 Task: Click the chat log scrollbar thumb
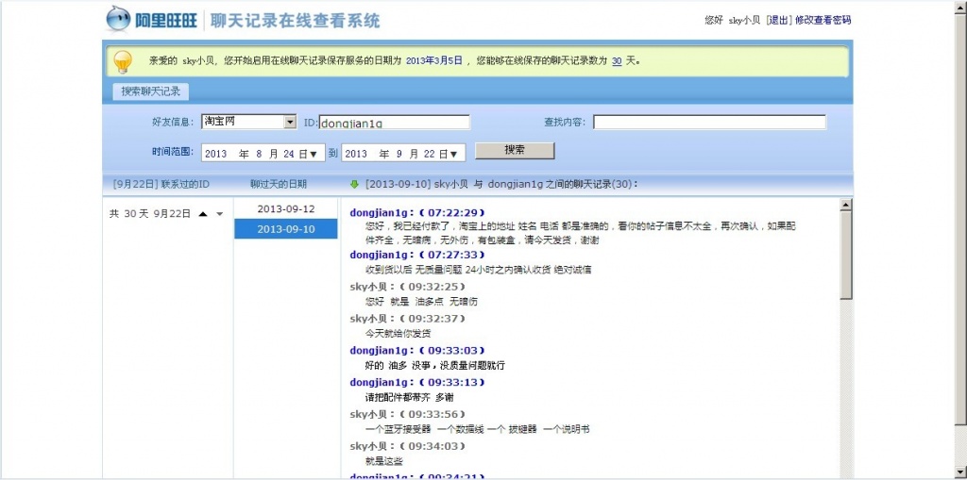(846, 256)
